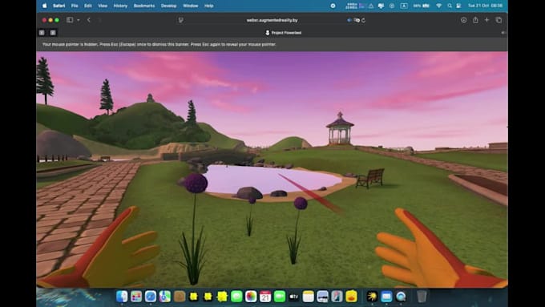This screenshot has width=545, height=307.
Task: Open the yellow duck app in Dock
Action: 351,297
